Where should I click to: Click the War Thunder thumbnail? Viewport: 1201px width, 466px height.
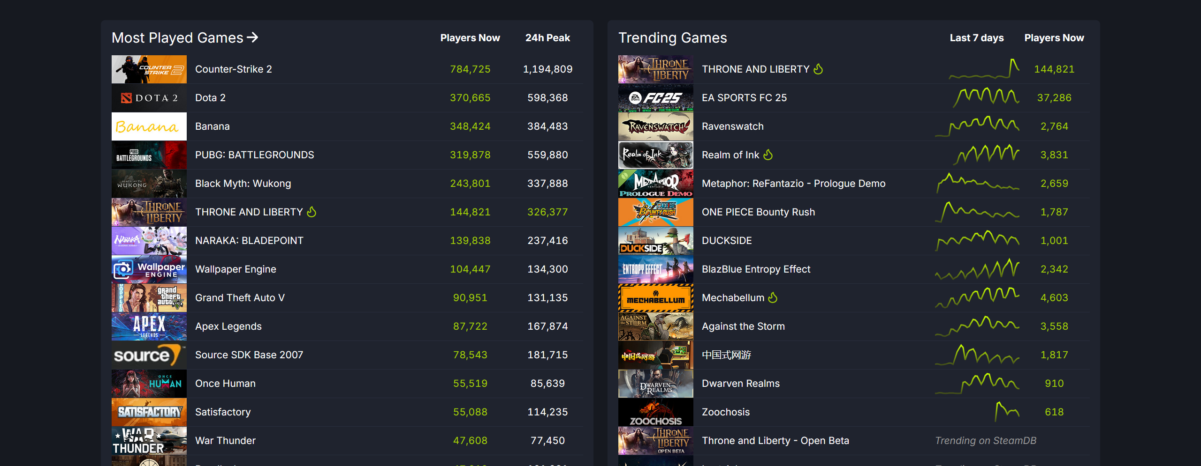point(149,441)
